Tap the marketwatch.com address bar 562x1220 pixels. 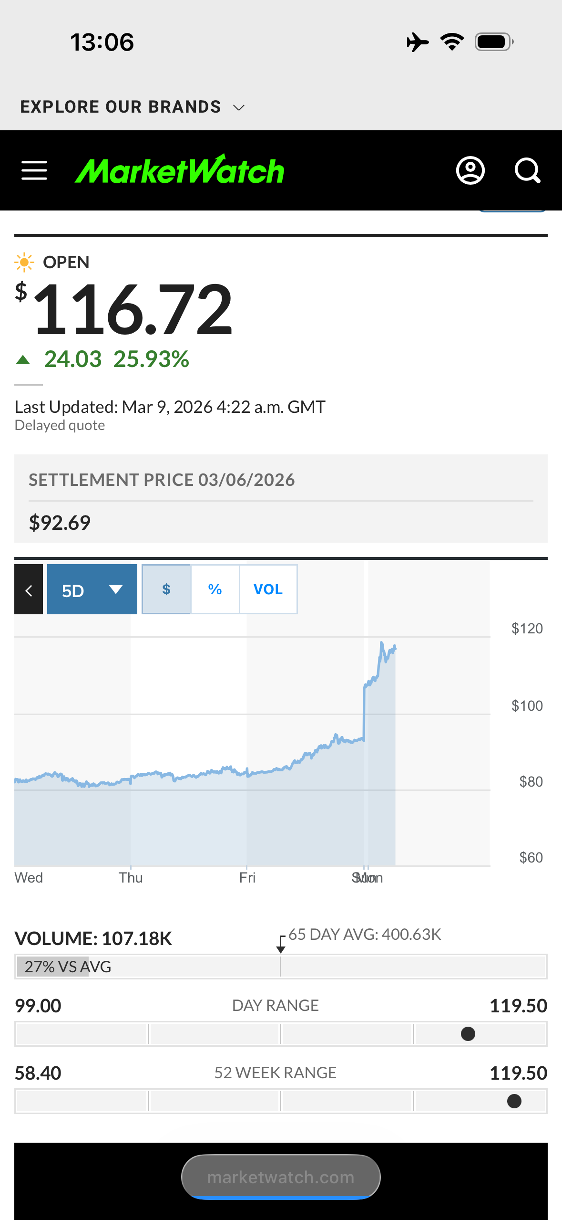click(281, 1177)
